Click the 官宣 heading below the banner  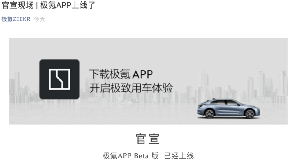tap(148, 139)
